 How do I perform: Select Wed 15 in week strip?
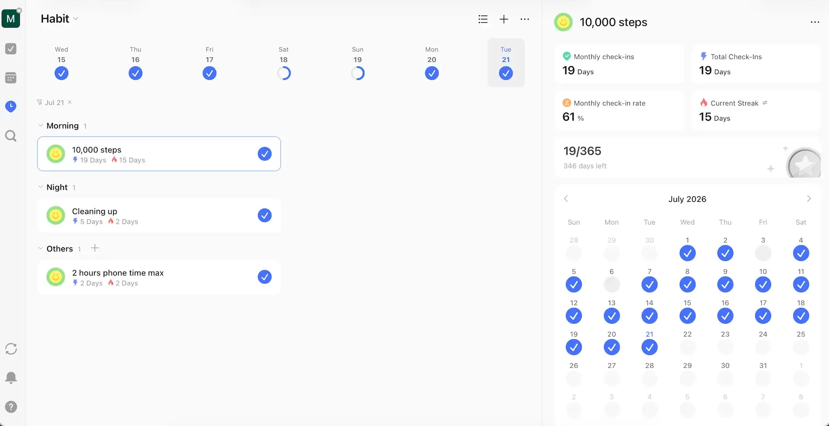61,63
